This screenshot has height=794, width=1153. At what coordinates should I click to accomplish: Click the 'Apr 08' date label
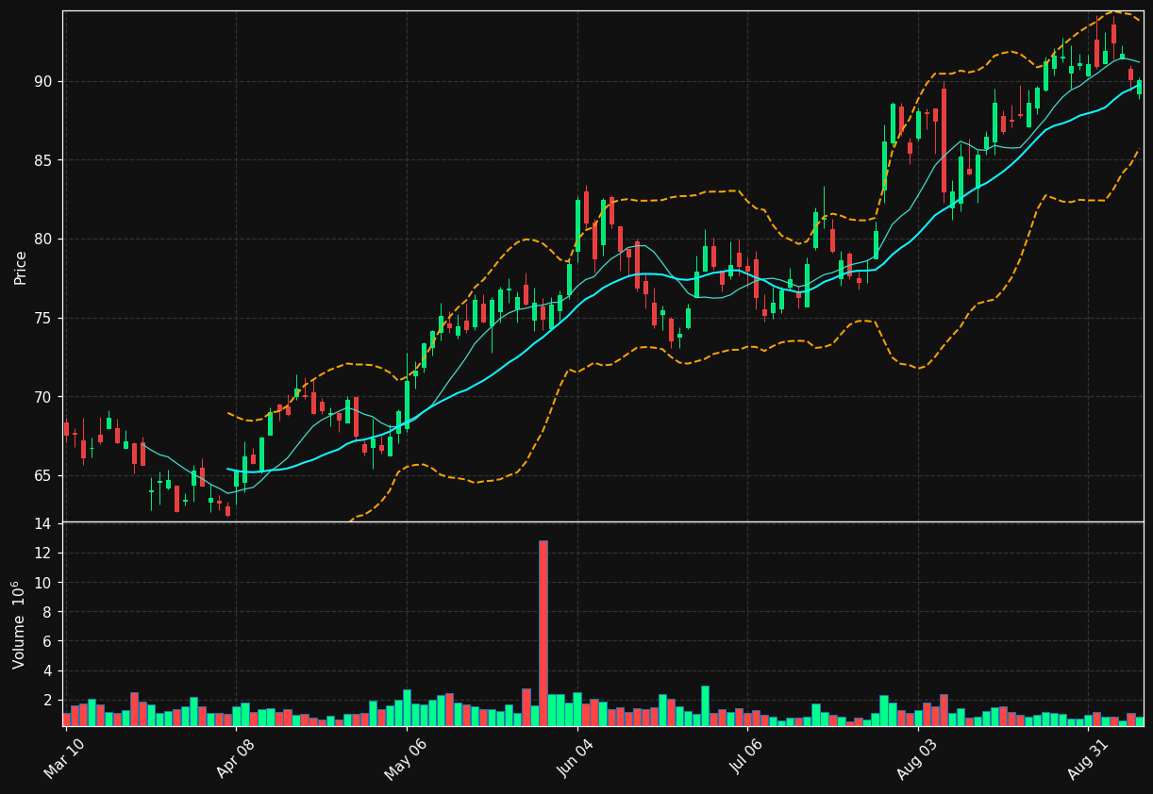[235, 758]
